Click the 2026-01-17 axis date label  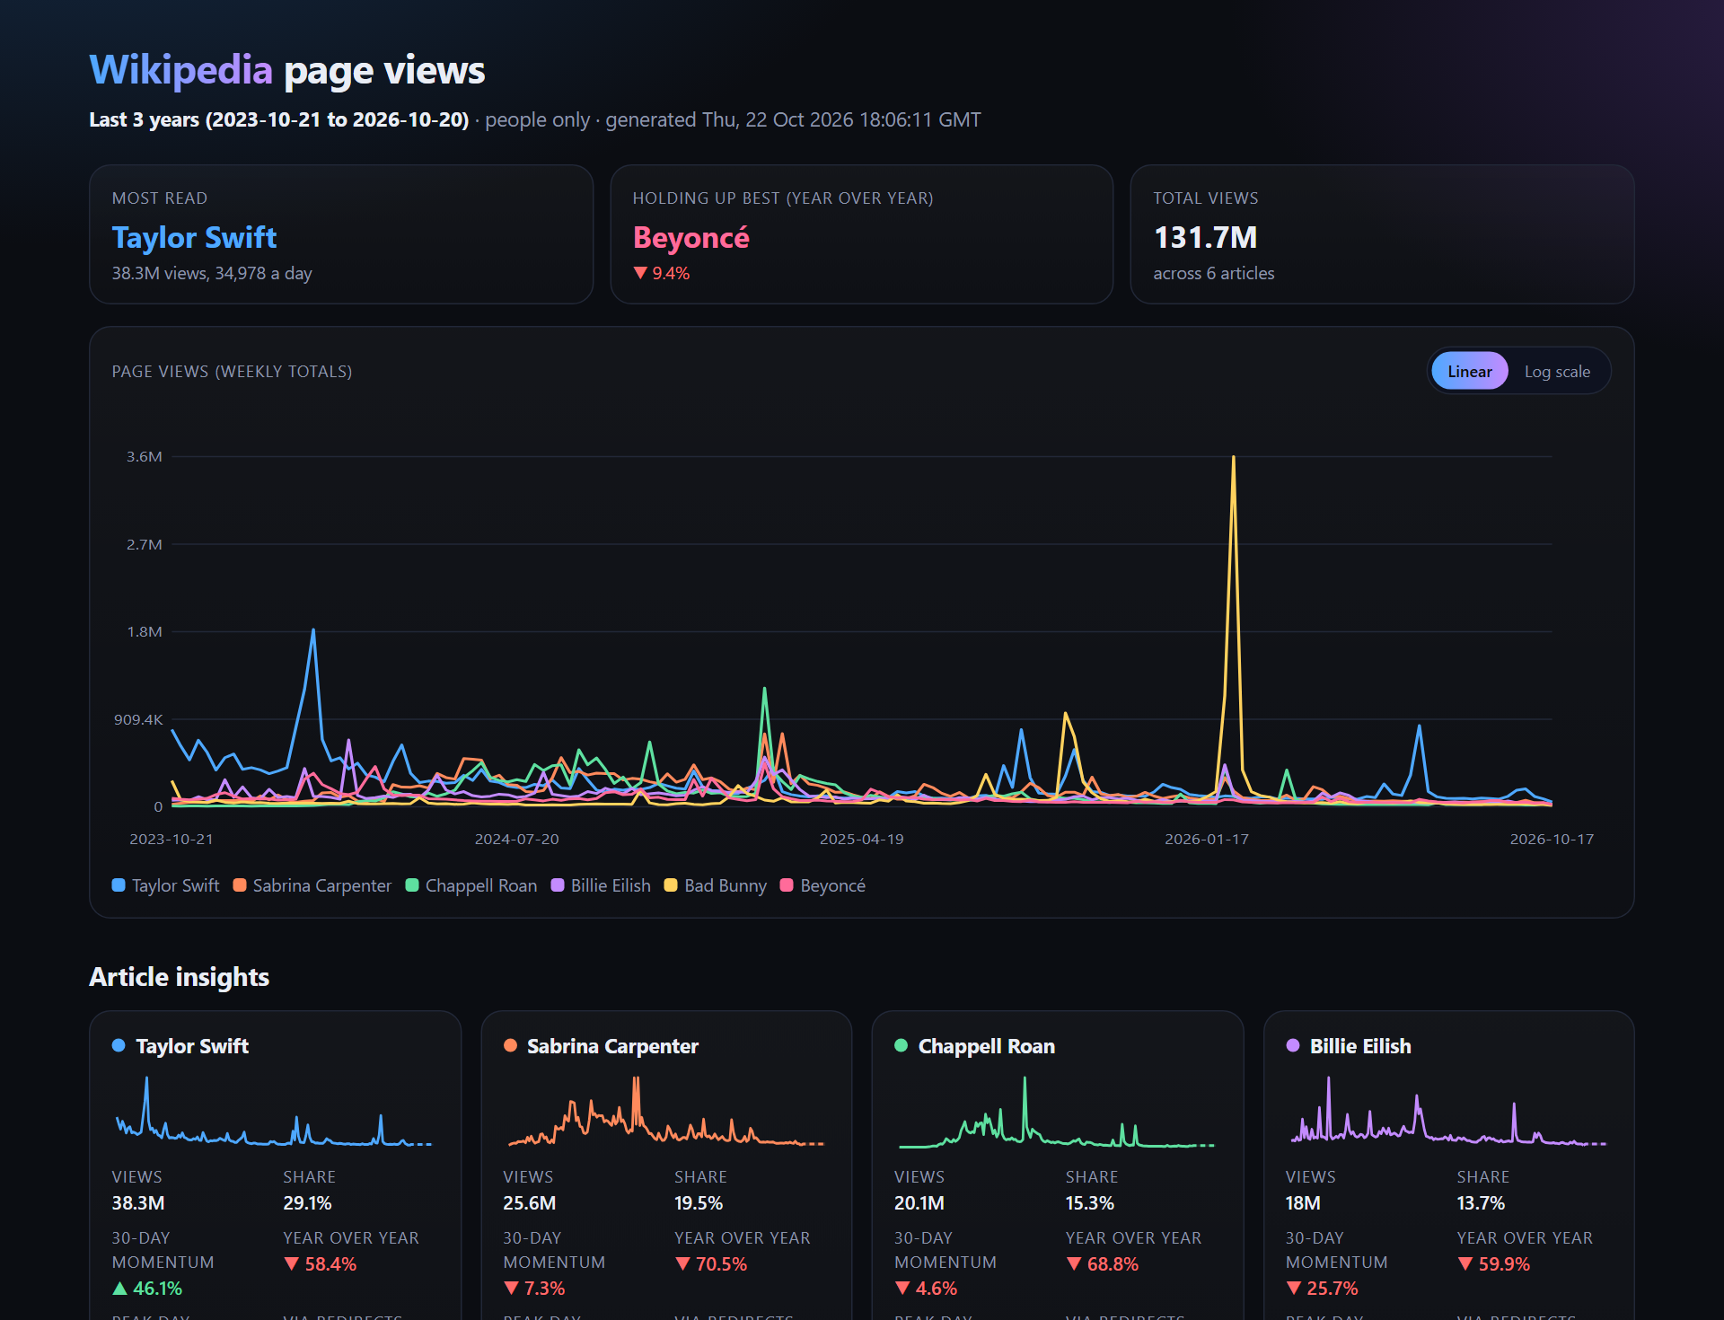[1207, 839]
